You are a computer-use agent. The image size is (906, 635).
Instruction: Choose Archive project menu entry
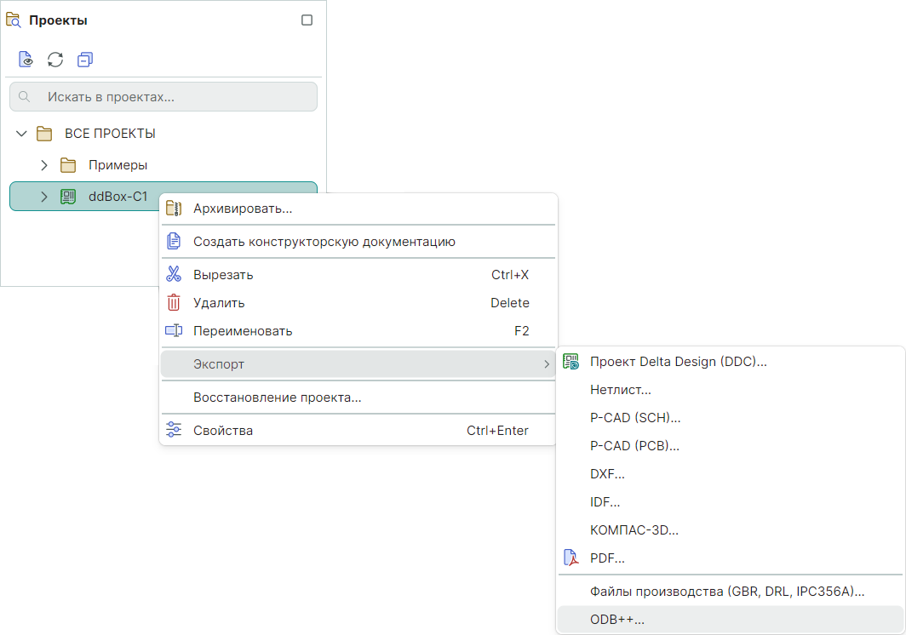point(243,209)
